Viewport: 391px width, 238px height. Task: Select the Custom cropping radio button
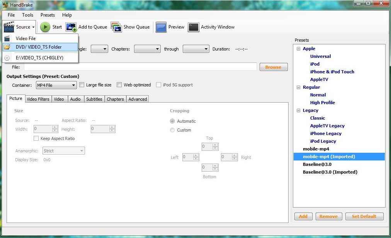(x=172, y=130)
